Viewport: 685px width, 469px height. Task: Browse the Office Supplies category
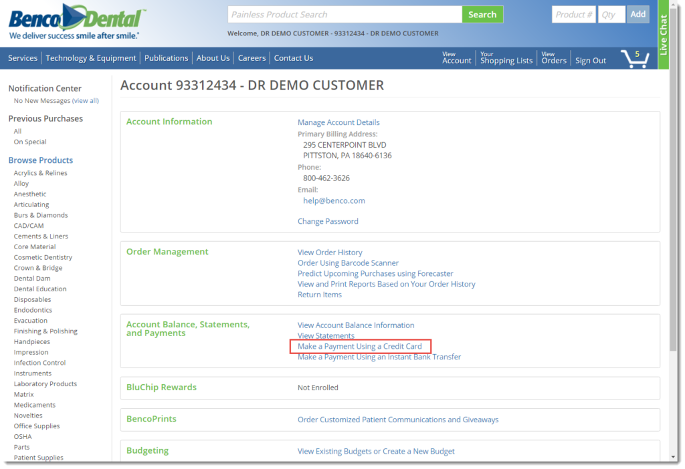37,426
